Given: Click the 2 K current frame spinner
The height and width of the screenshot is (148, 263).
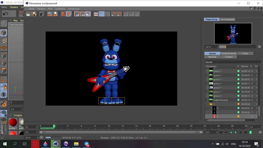Looking at the screenshot, I should tap(261, 127).
